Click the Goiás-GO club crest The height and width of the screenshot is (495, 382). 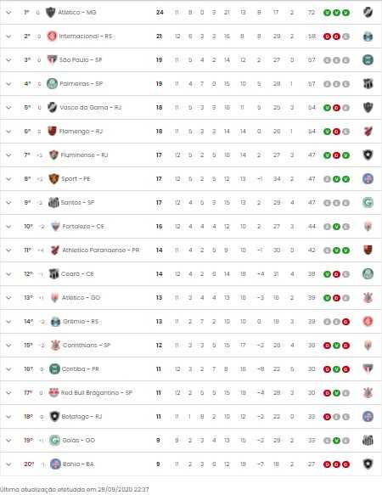(x=55, y=440)
